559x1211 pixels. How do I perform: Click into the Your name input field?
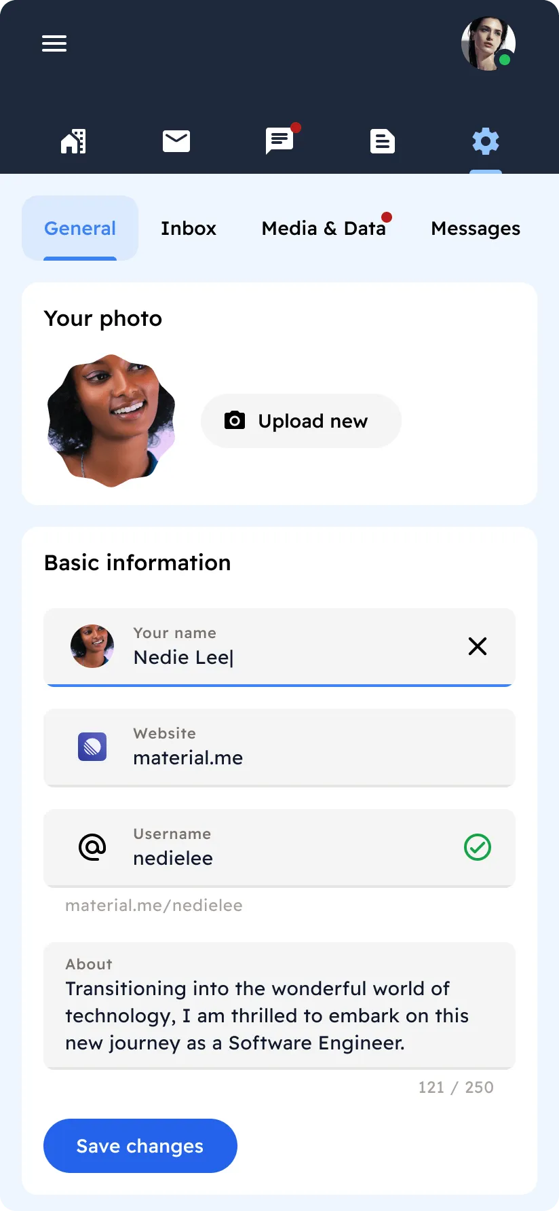[285, 657]
